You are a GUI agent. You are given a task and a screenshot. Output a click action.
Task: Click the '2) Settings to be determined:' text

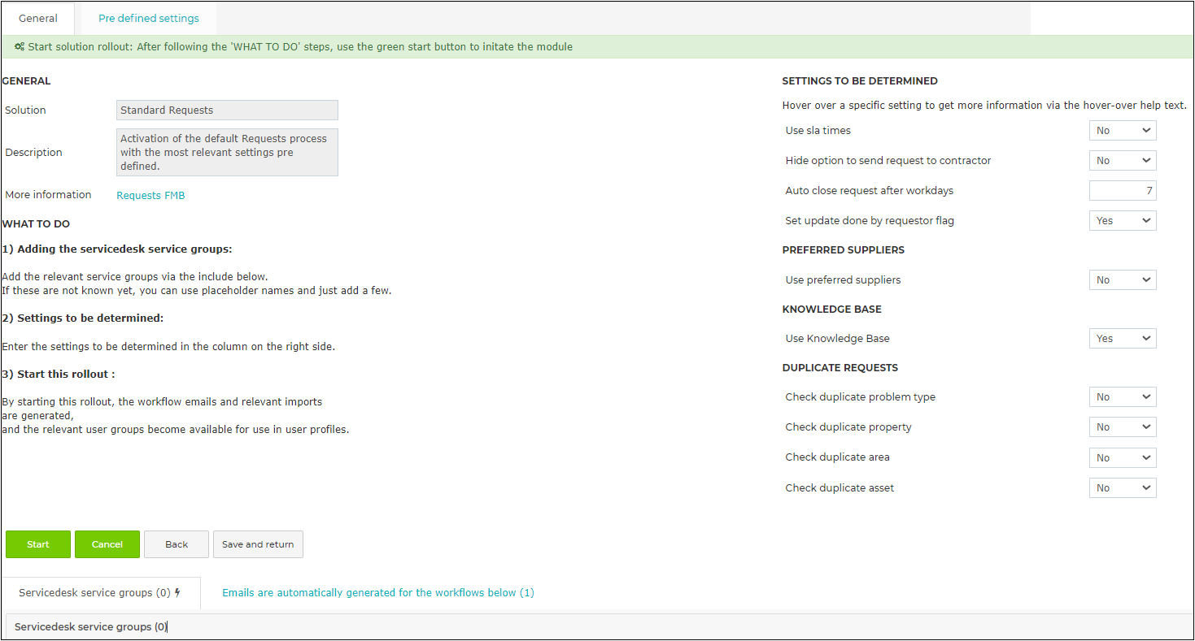pyautogui.click(x=83, y=318)
